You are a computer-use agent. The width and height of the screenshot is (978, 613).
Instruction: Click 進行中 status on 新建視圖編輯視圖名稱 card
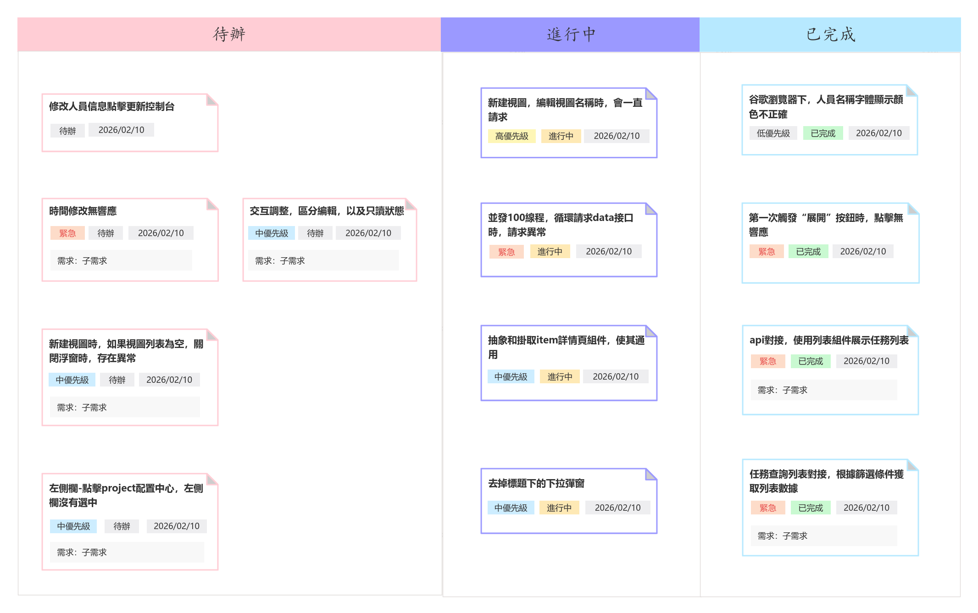(x=561, y=136)
